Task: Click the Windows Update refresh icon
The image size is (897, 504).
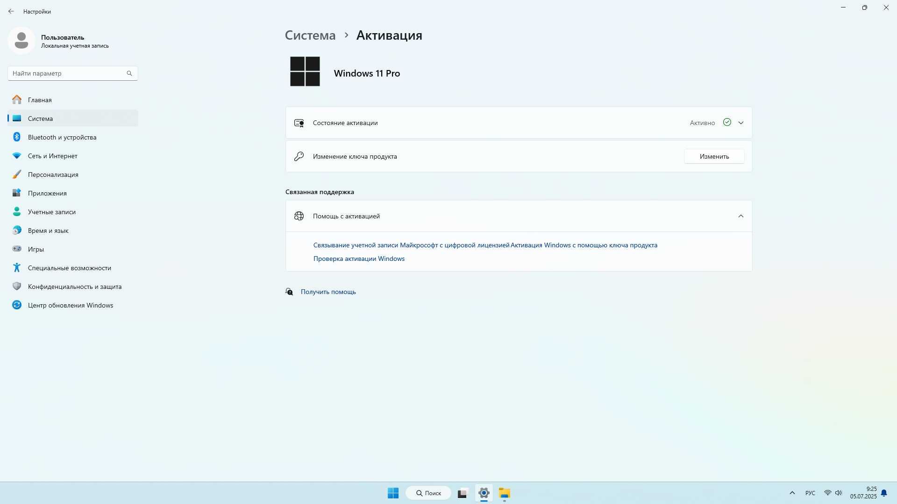Action: pos(17,305)
